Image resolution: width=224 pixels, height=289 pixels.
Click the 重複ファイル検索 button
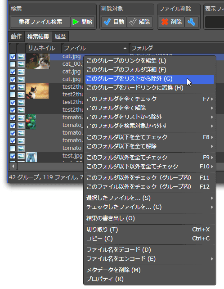(x=40, y=22)
